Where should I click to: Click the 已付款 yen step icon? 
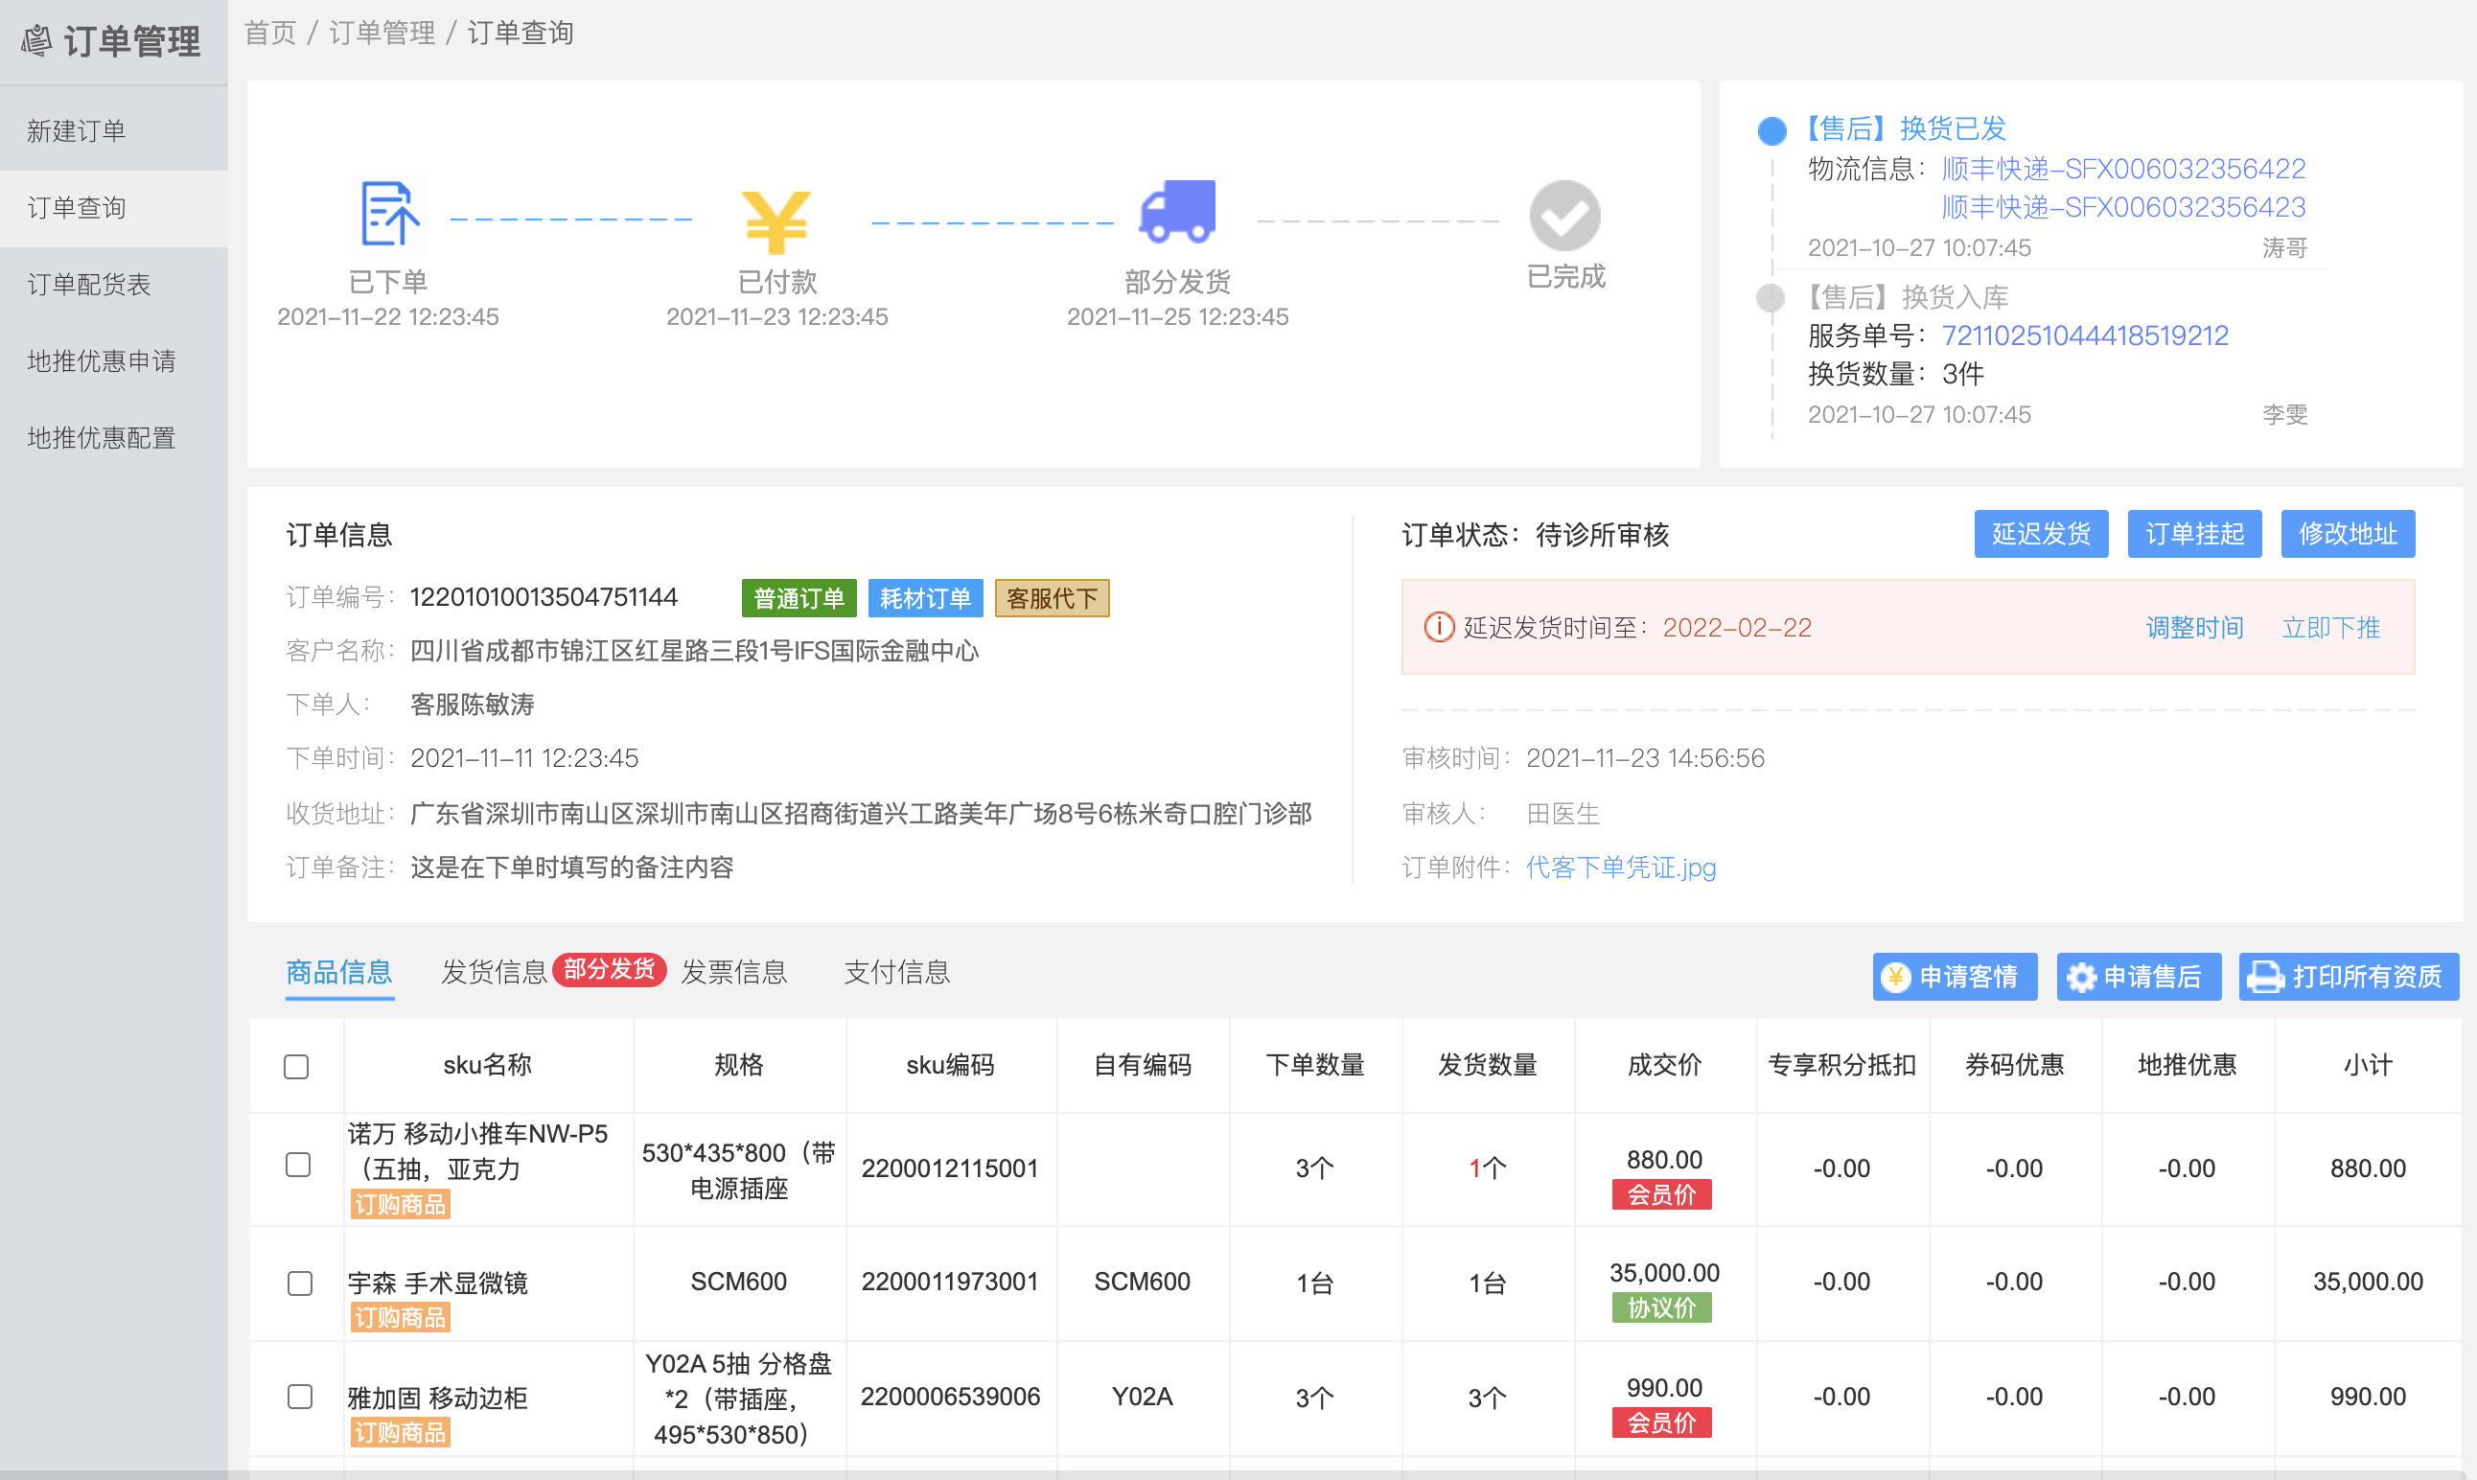pyautogui.click(x=776, y=221)
